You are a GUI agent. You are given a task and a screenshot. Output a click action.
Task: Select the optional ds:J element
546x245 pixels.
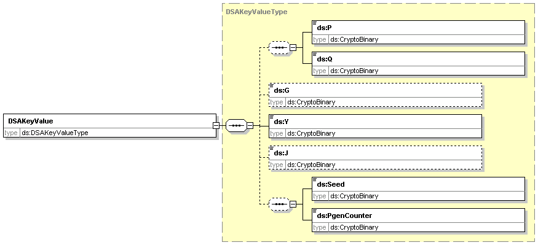tap(375, 157)
